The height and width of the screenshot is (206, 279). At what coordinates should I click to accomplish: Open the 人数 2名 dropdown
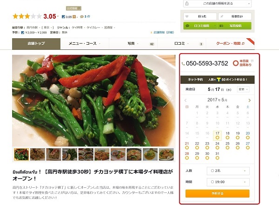click(228, 171)
